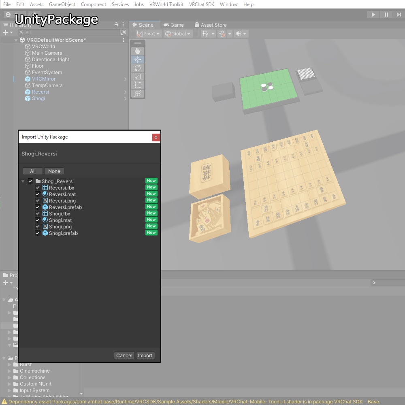Select the combined Transform tool
This screenshot has height=405, width=405.
(x=138, y=94)
